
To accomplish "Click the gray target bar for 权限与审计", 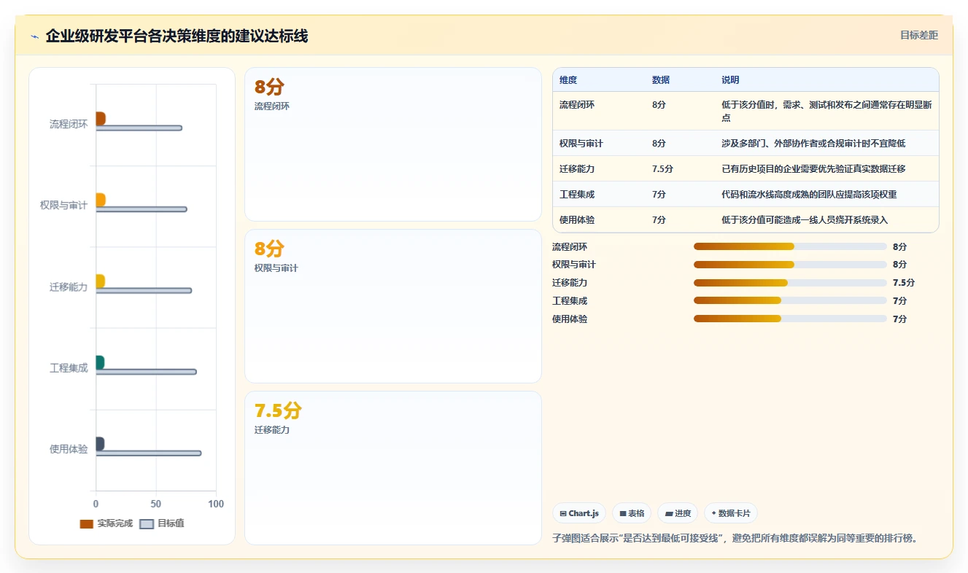I will [x=142, y=209].
